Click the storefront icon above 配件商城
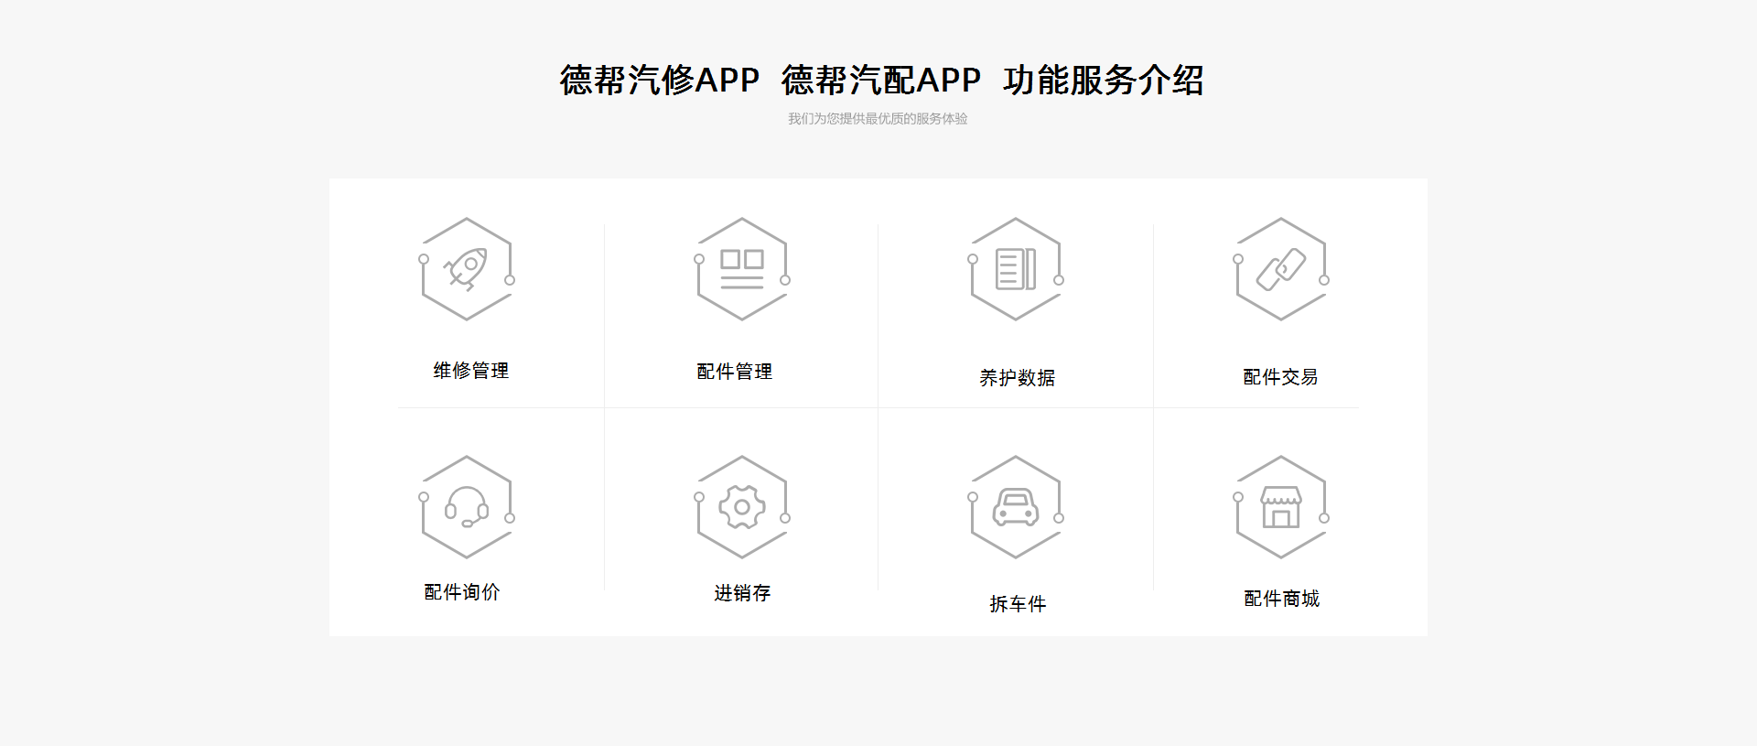Image resolution: width=1757 pixels, height=746 pixels. 1281,507
